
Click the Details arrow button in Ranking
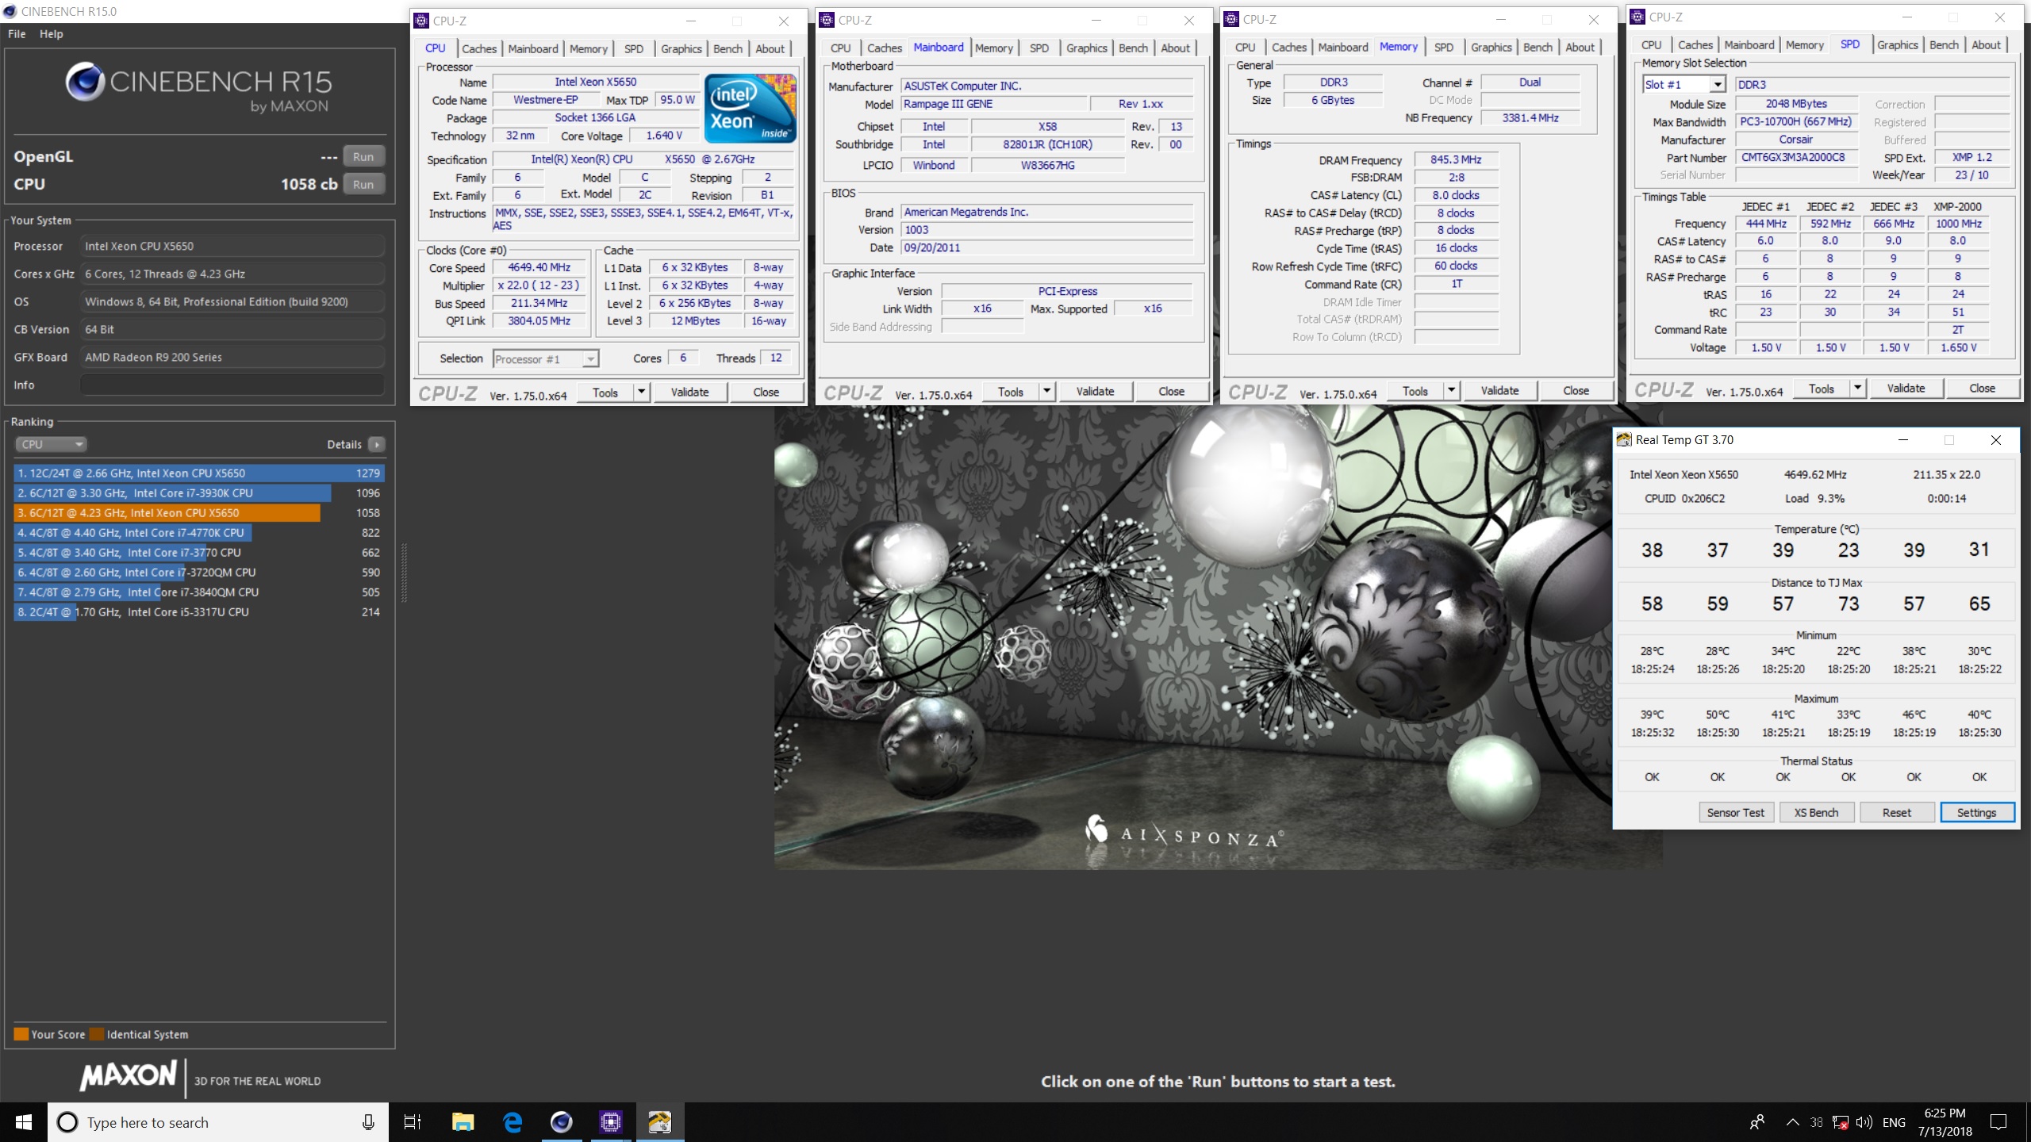377,444
